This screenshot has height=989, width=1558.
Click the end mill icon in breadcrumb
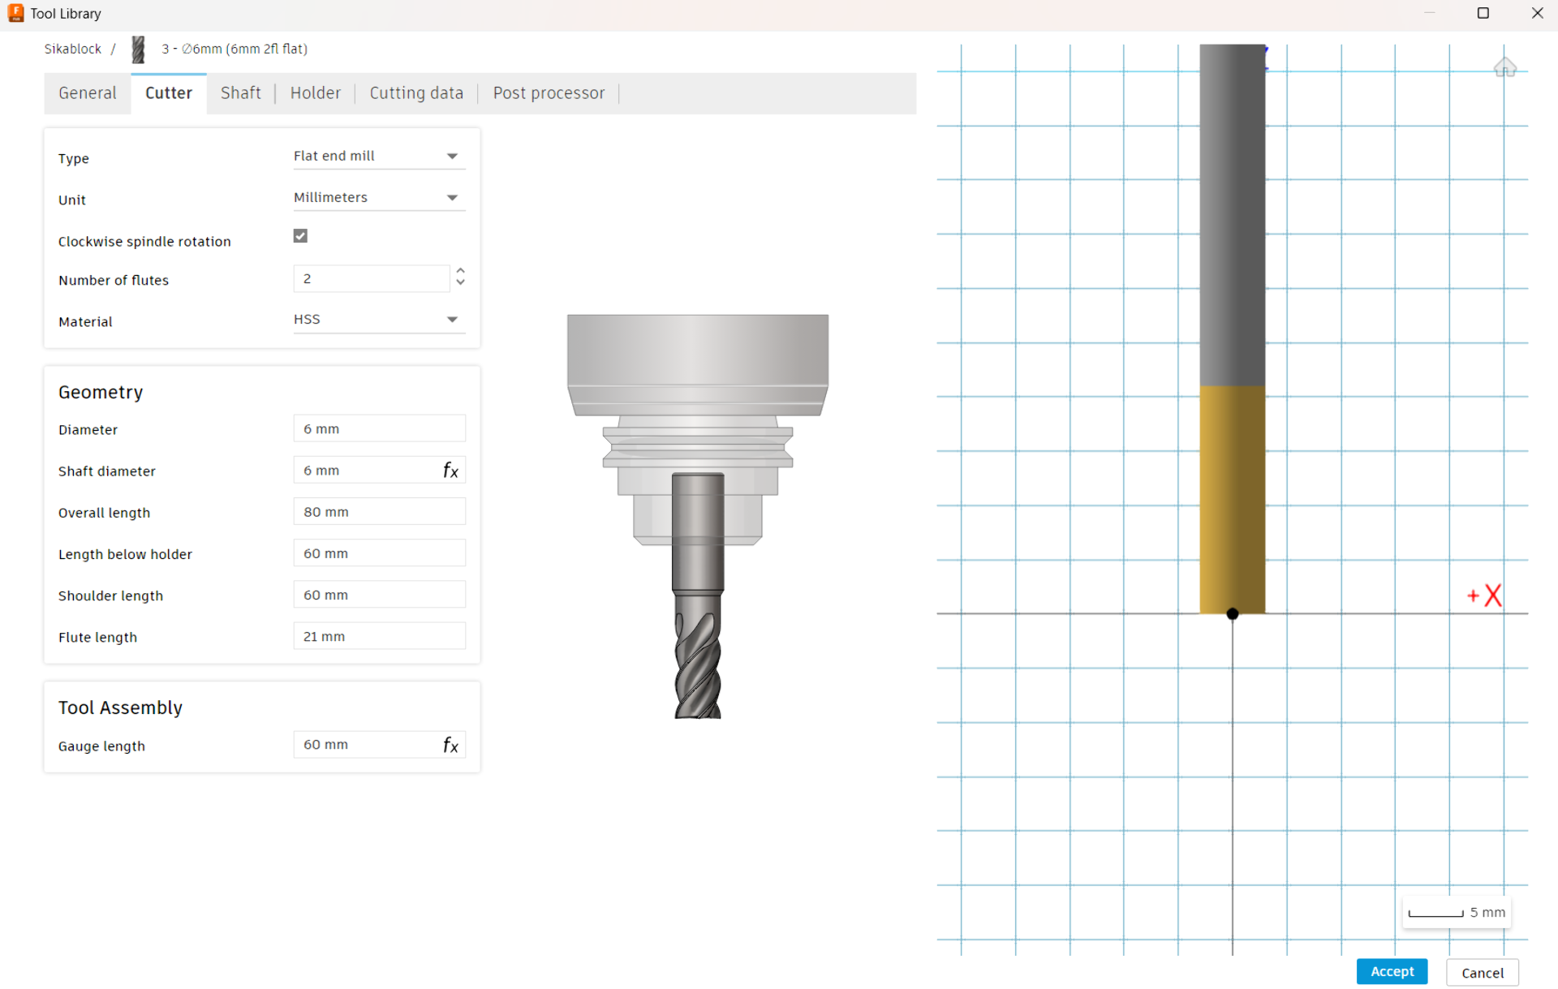coord(139,49)
